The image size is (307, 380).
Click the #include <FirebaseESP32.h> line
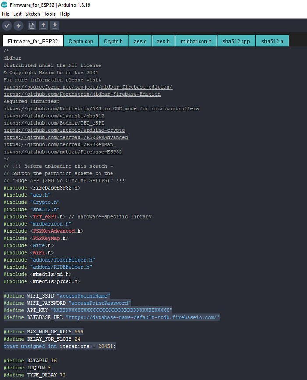pos(42,188)
